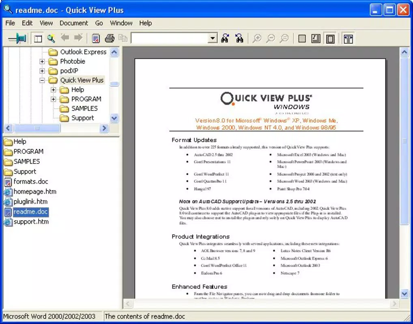Click the Quick View Plus title bar icon
The image size is (413, 324).
pos(8,9)
